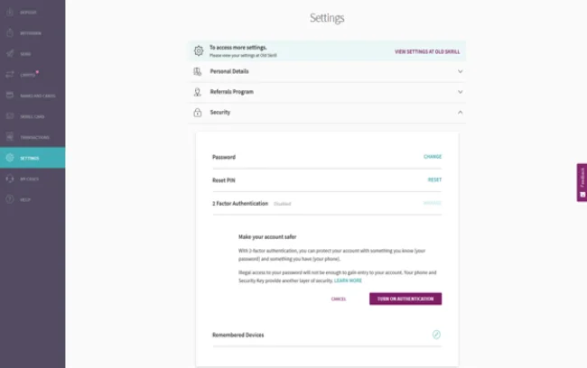
Task: Open the Feedback side tab
Action: click(x=582, y=182)
